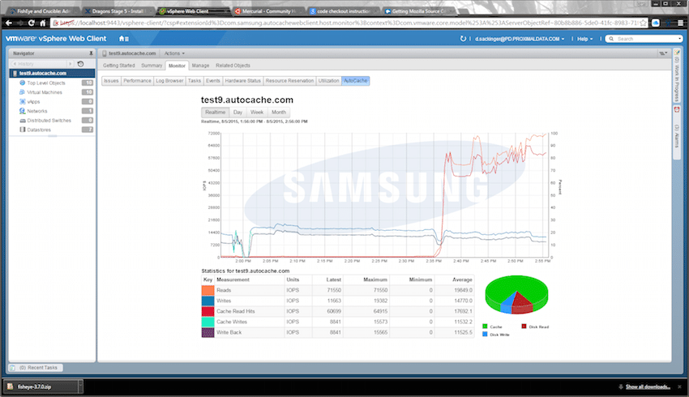Open the search box dropdown arrow
689x397 pixels.
tap(680, 39)
